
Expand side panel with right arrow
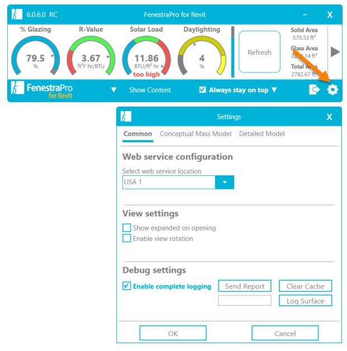click(x=335, y=52)
